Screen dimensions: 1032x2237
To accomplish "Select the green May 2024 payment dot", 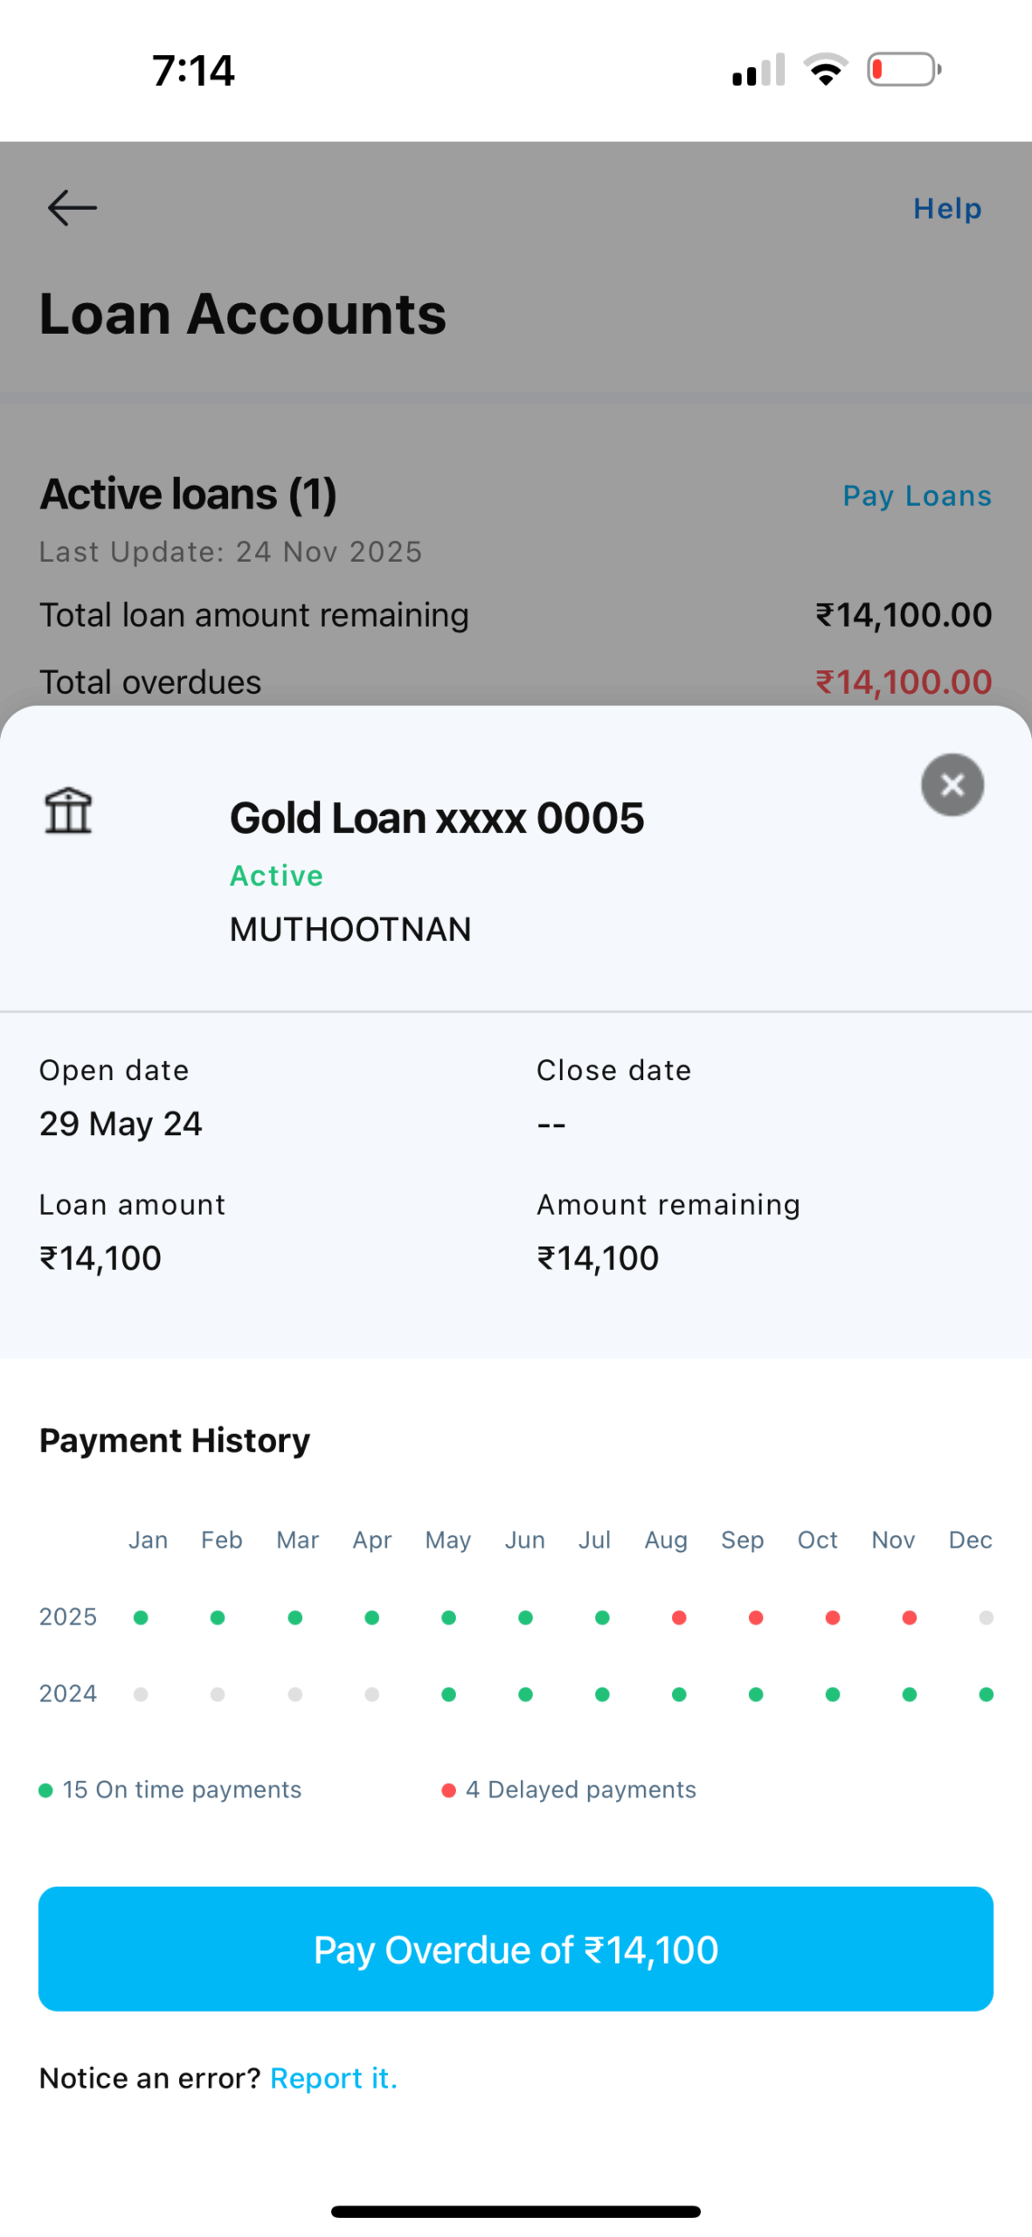I will pos(448,1694).
